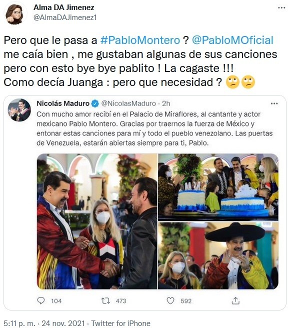Like the quoted tweet with heart icon
Screen dimensions: 292x333
[x=170, y=300]
